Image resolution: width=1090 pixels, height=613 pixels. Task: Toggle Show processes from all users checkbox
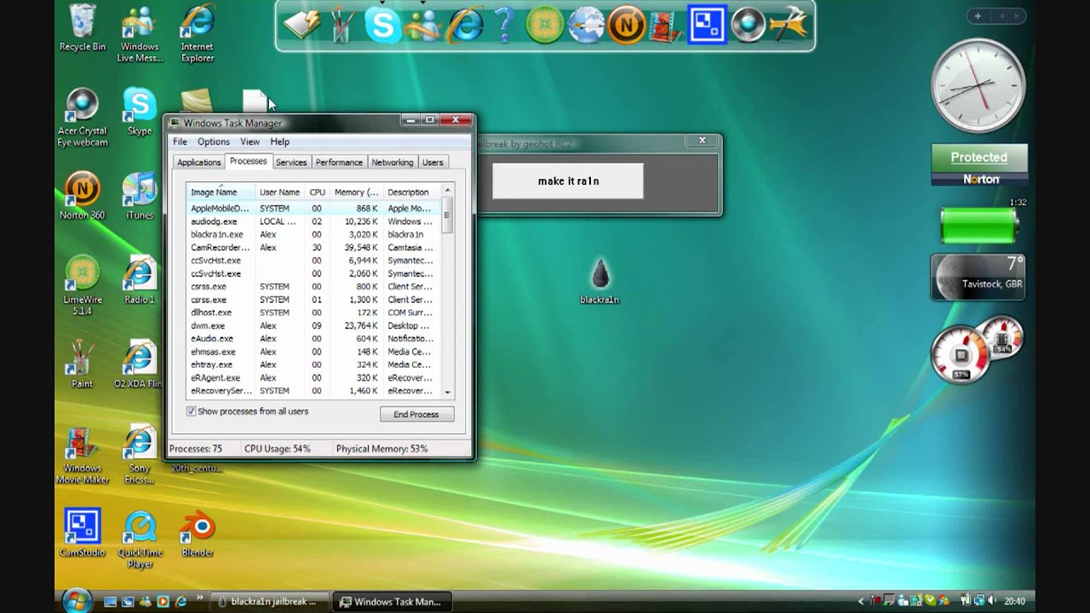point(191,411)
